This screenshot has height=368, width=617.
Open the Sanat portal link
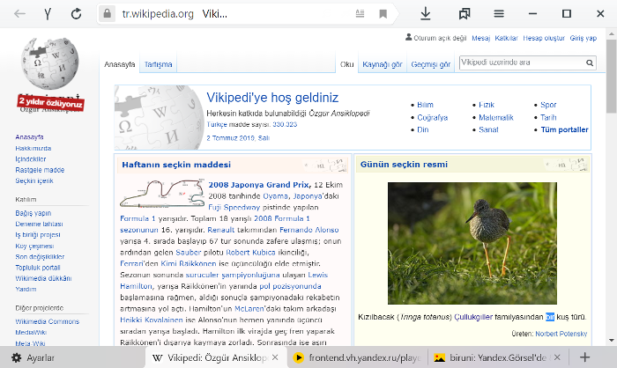(488, 129)
